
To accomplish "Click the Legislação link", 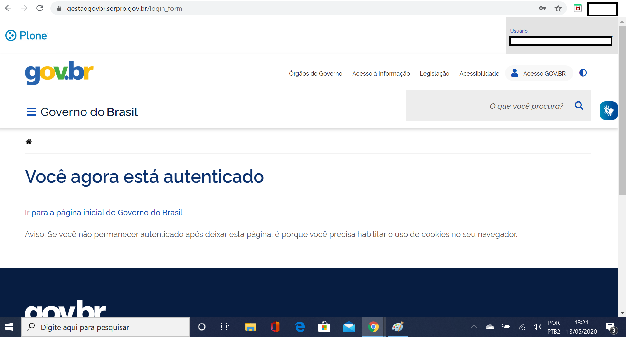I will (x=434, y=74).
